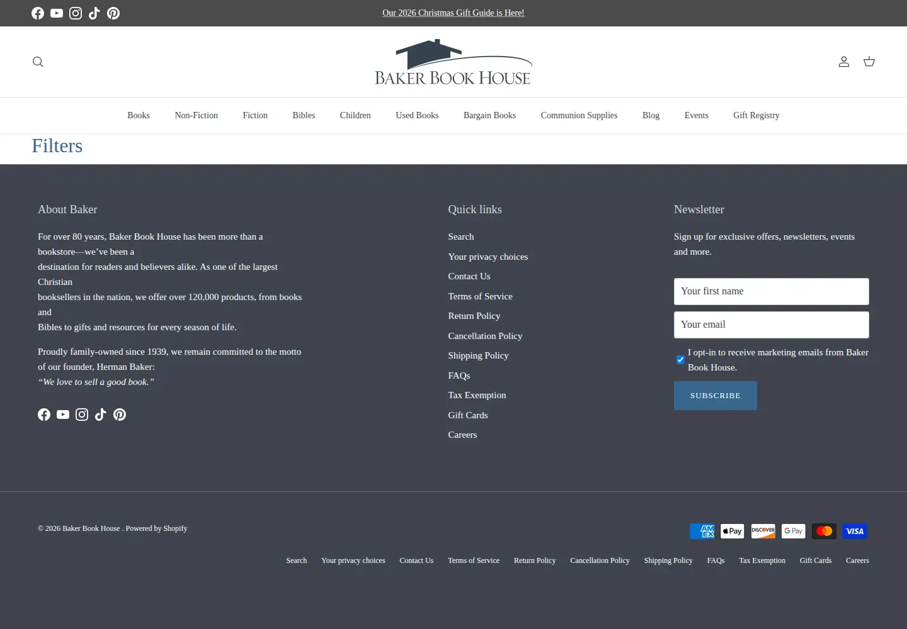Click the Apple Pay payment icon
The width and height of the screenshot is (907, 629).
coord(733,531)
